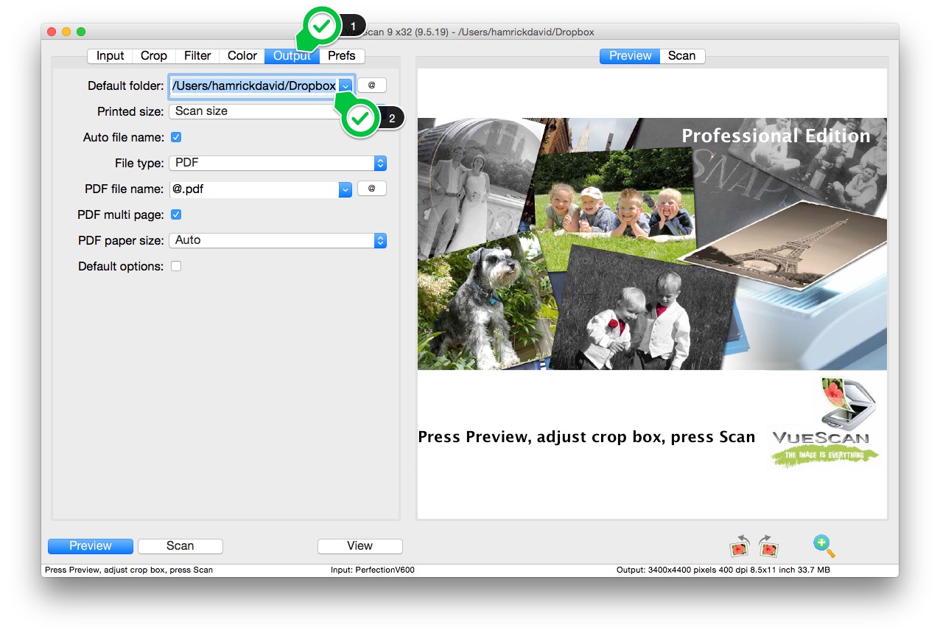
Task: Switch to the Scan tab above the image
Action: tap(681, 56)
